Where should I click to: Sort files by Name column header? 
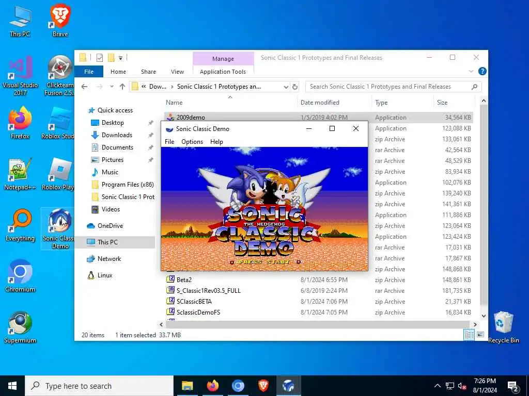click(x=230, y=103)
